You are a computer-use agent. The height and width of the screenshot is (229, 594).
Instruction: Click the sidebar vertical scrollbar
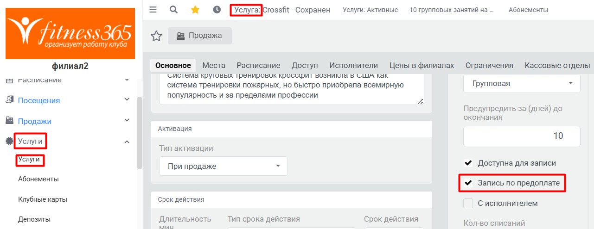139,133
